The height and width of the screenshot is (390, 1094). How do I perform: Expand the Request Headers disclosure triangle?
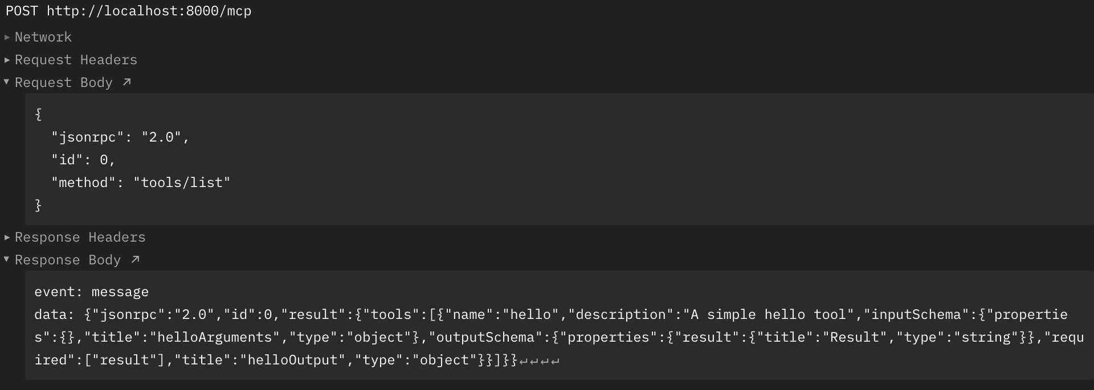(x=7, y=60)
